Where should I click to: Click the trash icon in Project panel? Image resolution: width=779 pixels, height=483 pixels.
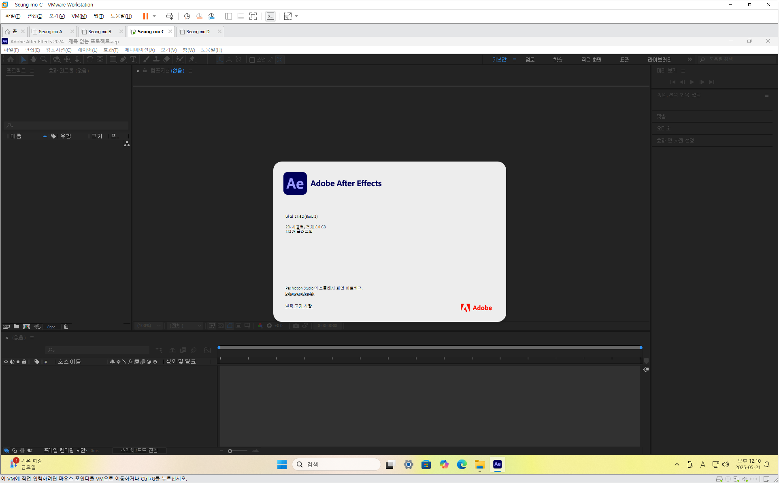coord(66,327)
